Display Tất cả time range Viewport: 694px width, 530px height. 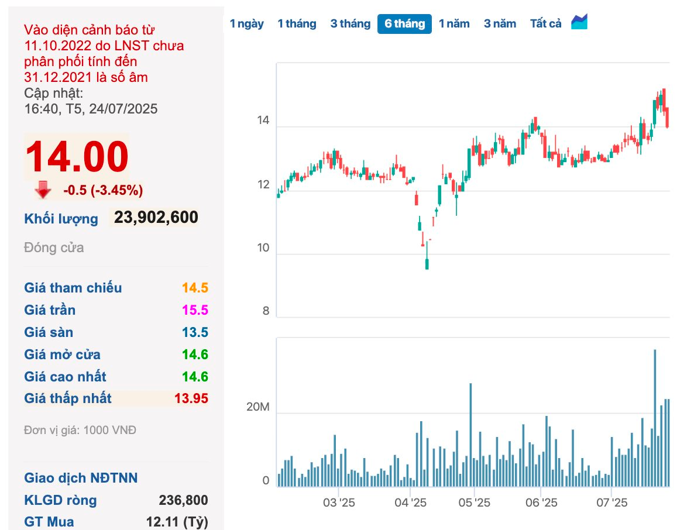point(545,24)
